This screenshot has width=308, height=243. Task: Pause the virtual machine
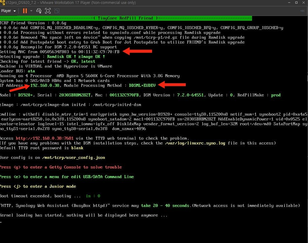25,11
